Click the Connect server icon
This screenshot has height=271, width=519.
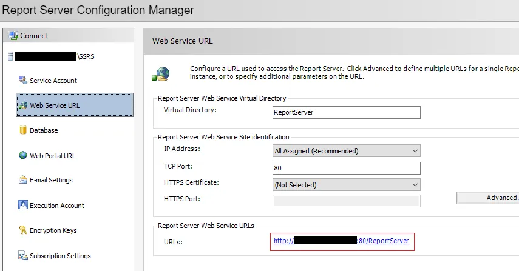tap(13, 36)
